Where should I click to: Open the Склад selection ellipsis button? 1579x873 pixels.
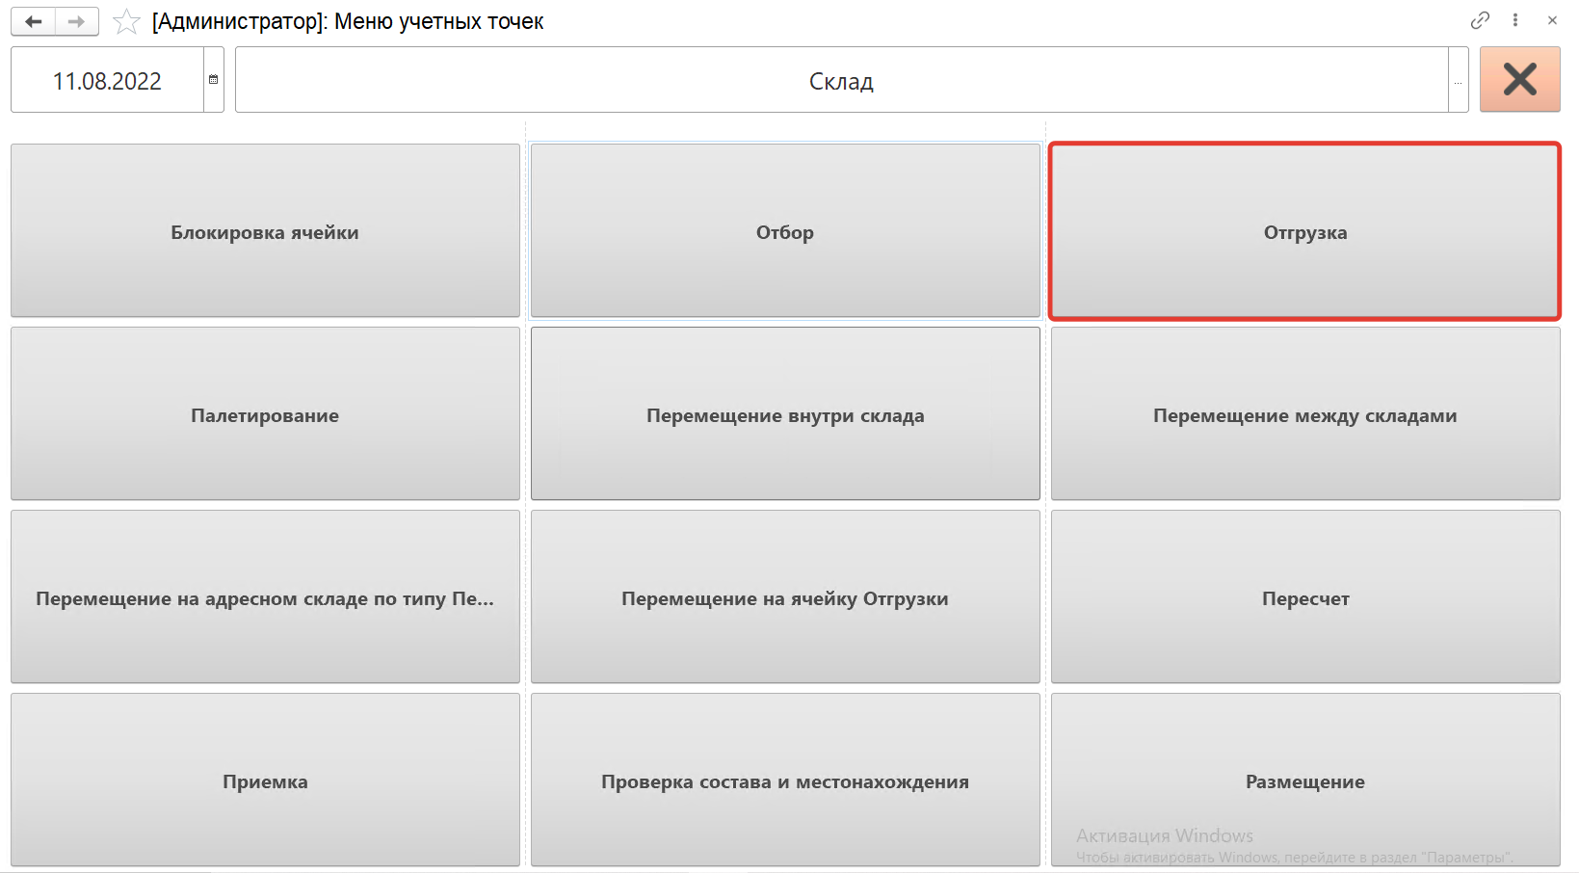point(1458,81)
